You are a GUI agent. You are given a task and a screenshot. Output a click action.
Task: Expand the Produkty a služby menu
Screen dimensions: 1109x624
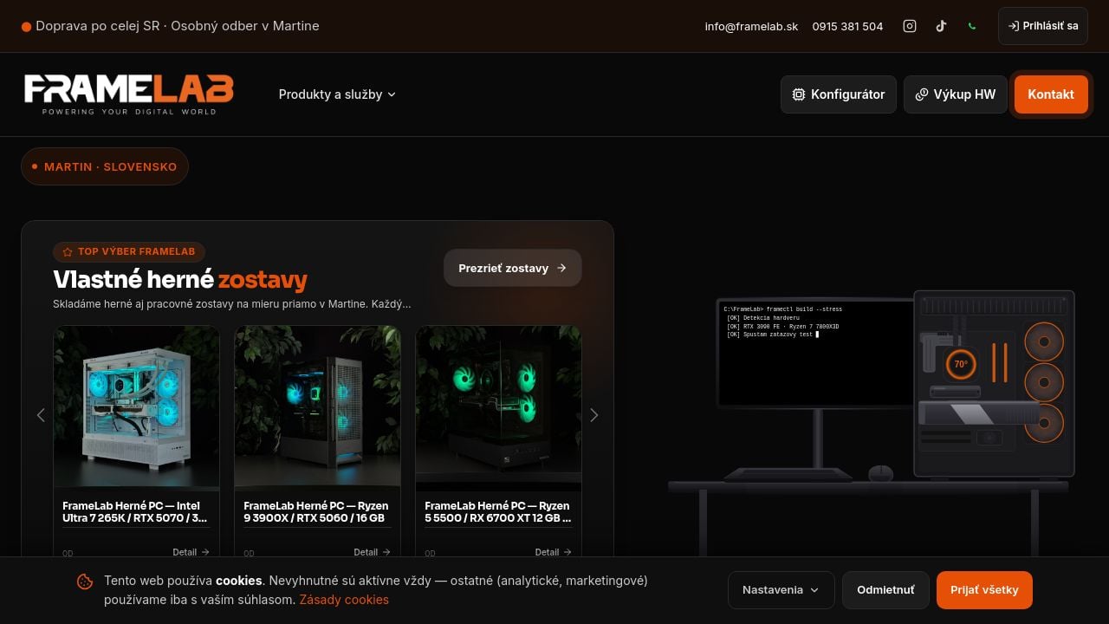pyautogui.click(x=337, y=94)
